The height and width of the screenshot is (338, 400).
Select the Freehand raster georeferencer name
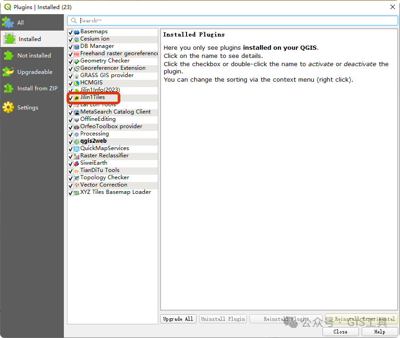pyautogui.click(x=119, y=53)
